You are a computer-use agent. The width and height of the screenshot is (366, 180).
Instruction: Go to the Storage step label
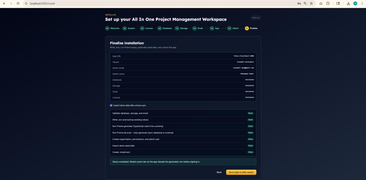pyautogui.click(x=184, y=28)
